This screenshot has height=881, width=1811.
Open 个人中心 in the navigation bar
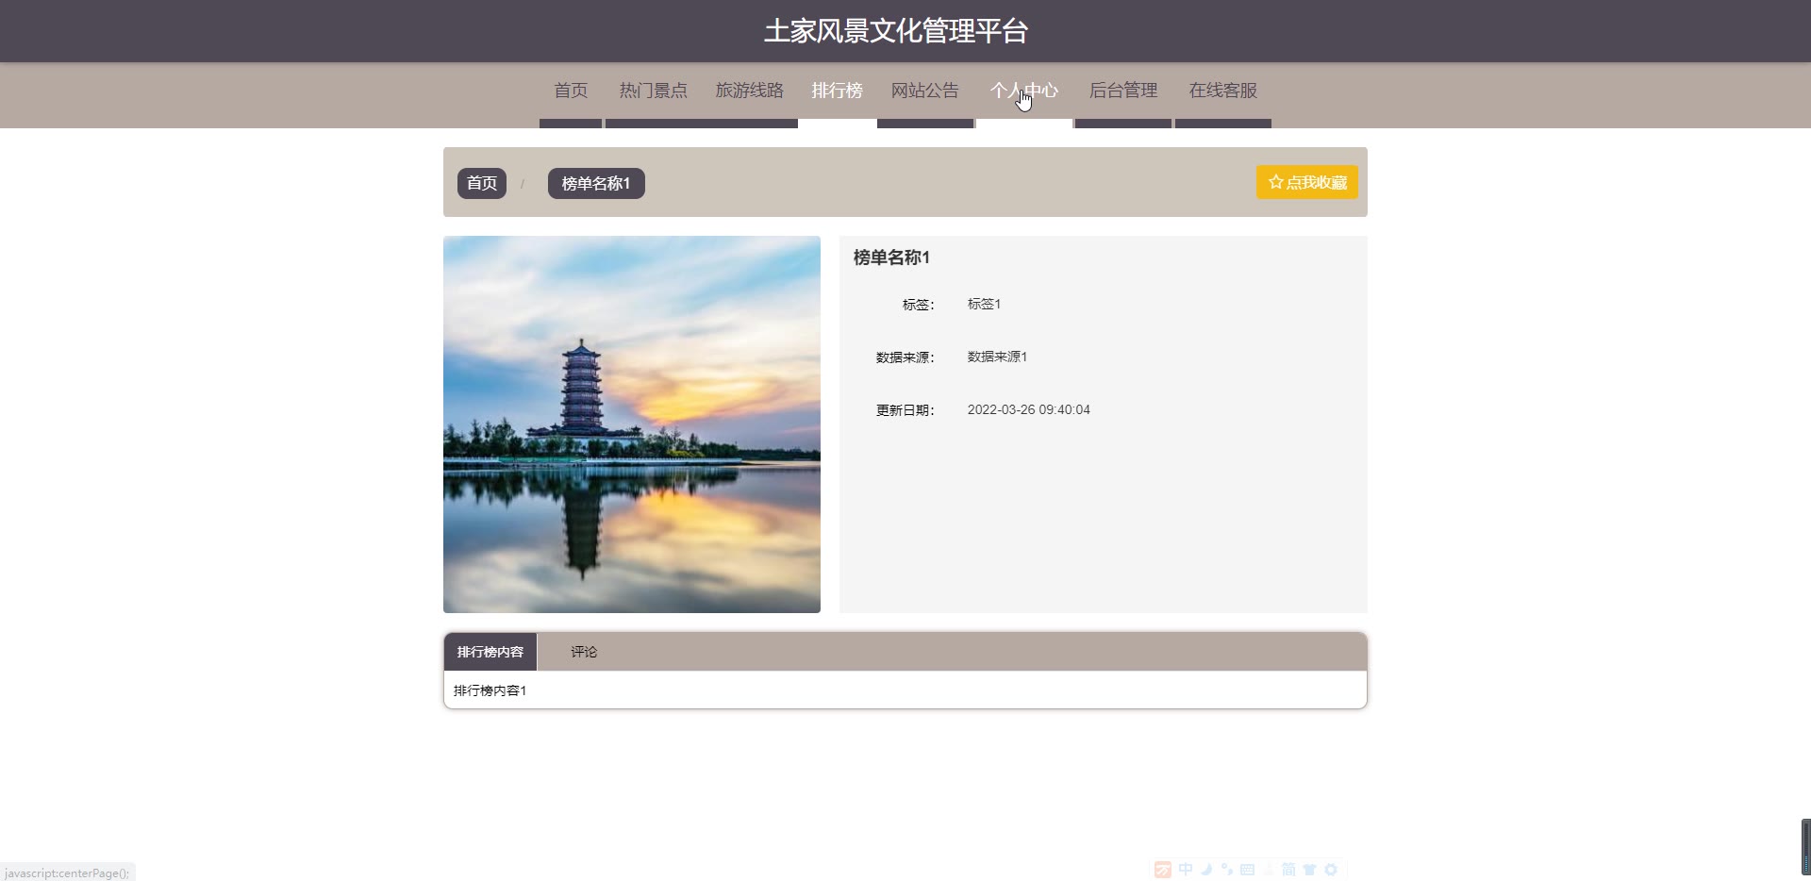point(1023,91)
